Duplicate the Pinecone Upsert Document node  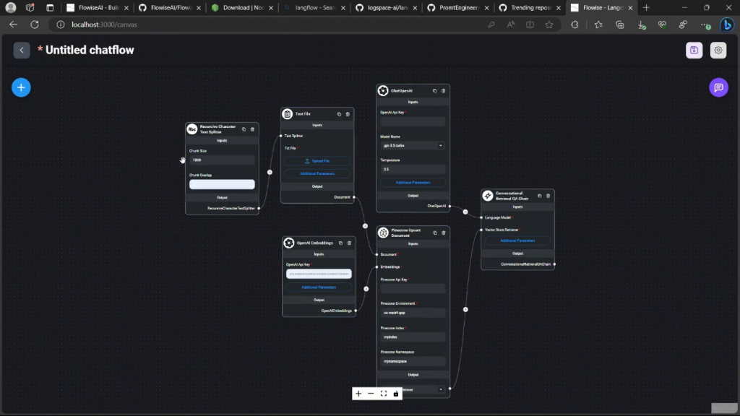pyautogui.click(x=434, y=233)
